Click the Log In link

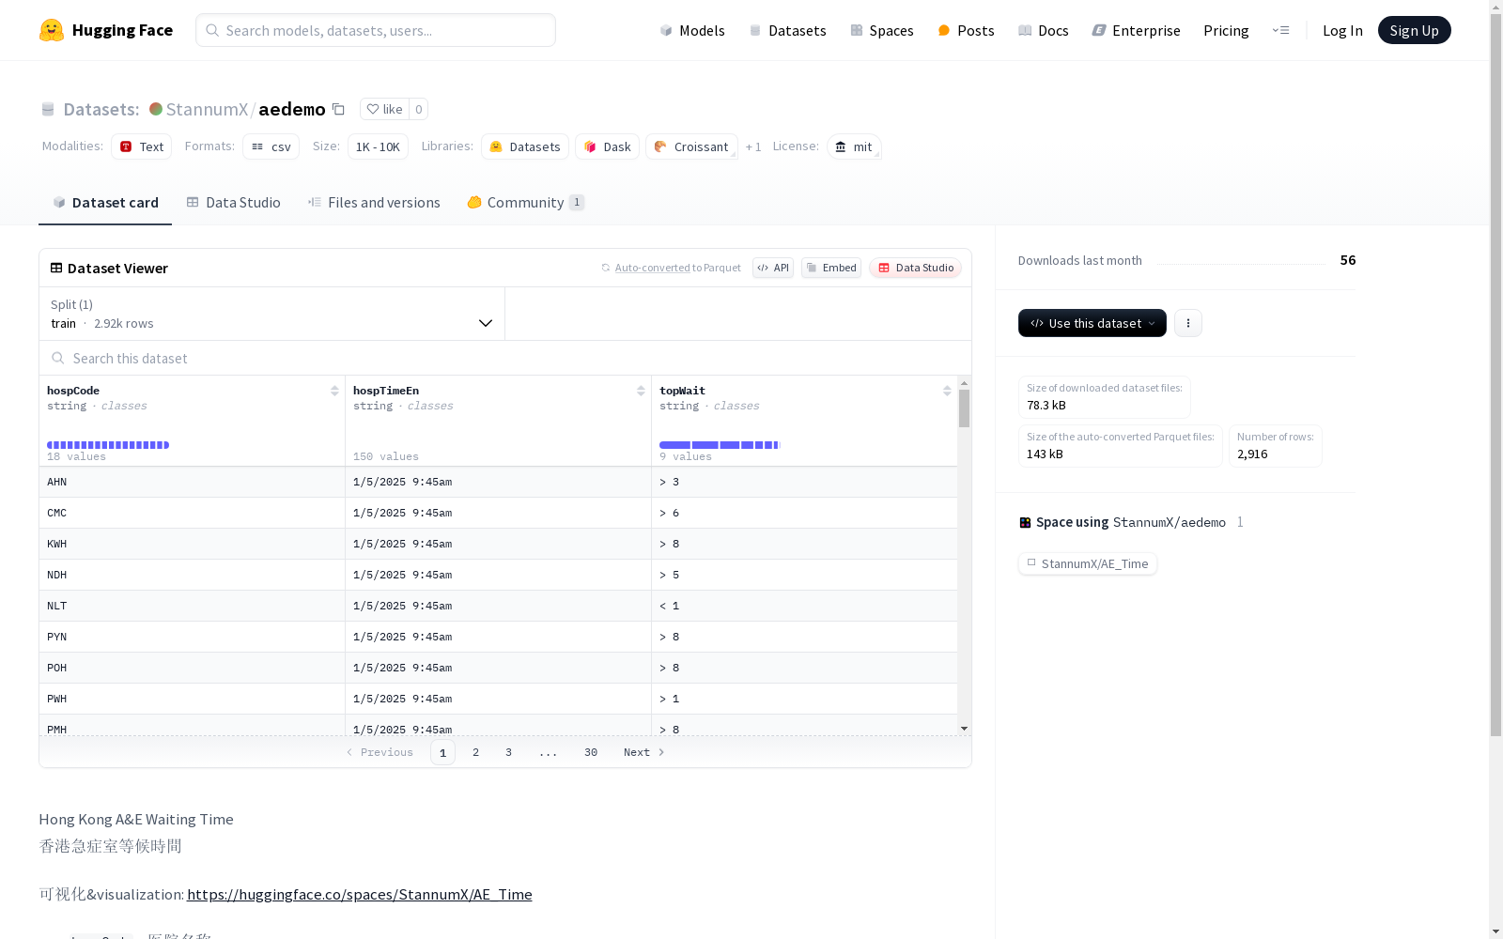click(1342, 30)
